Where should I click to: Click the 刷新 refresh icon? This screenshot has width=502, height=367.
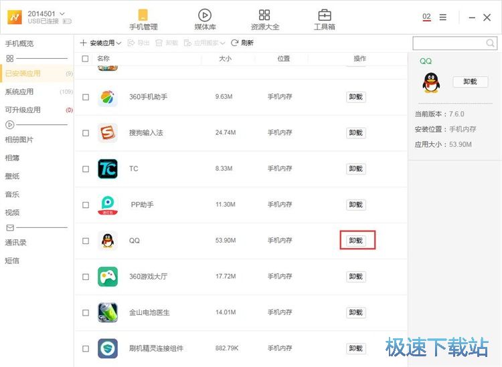point(235,43)
